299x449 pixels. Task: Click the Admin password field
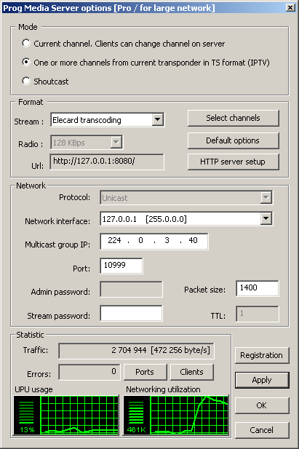[x=131, y=289]
